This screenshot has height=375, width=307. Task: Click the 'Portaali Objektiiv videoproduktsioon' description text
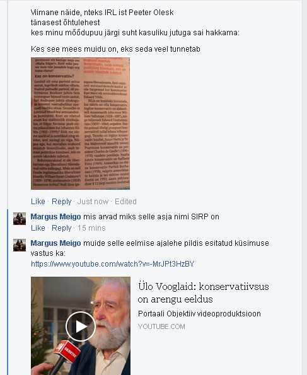(x=199, y=314)
